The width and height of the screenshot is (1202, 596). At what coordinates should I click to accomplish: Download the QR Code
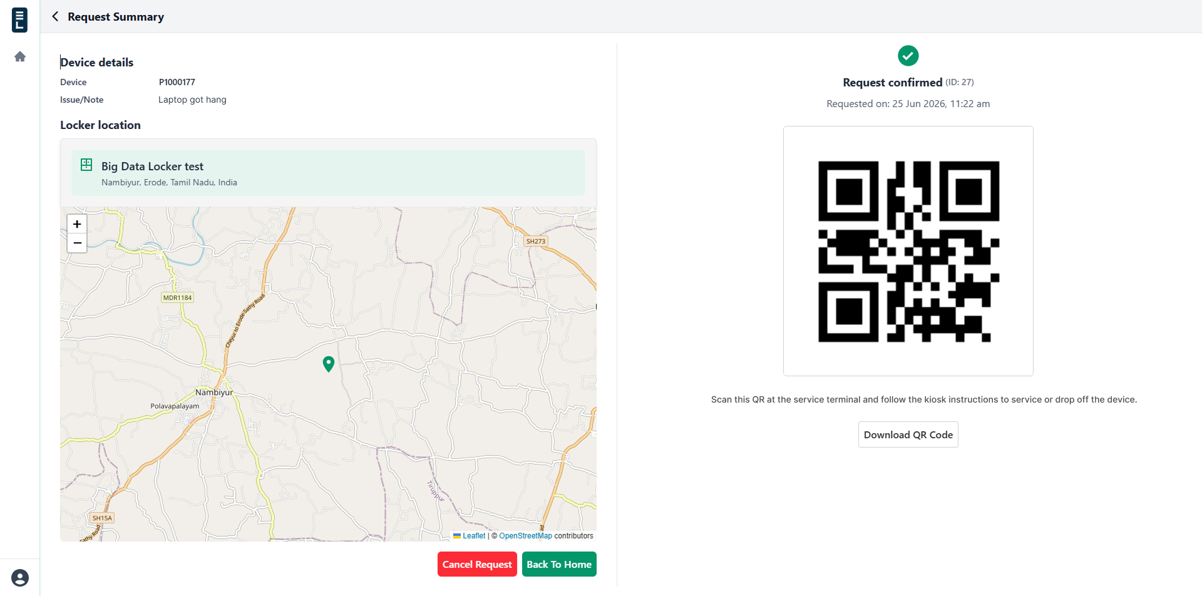[x=908, y=434]
